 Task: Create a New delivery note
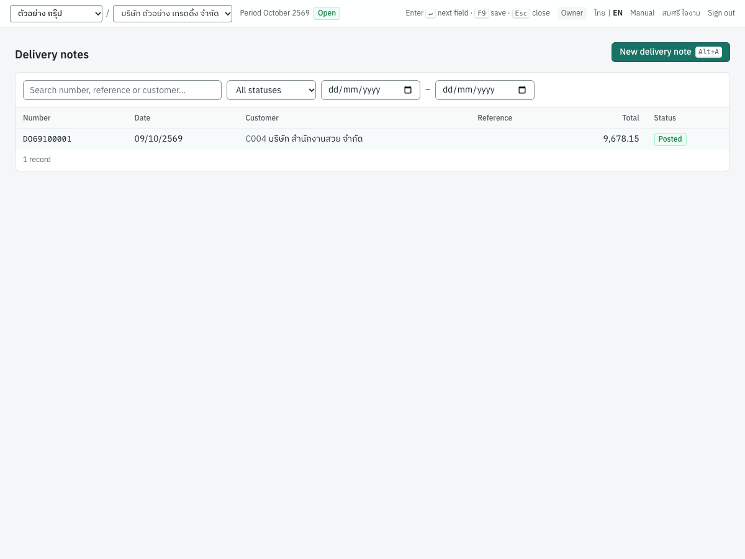670,52
